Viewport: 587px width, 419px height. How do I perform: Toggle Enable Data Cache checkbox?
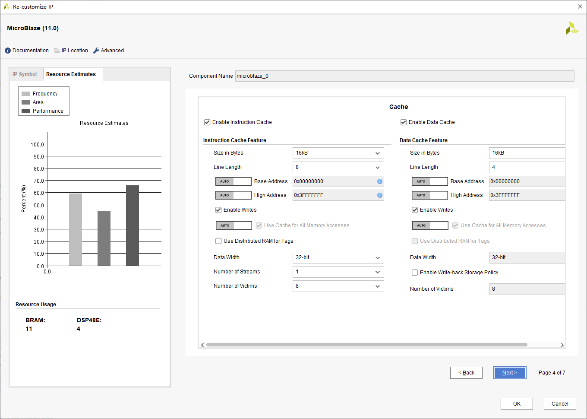(404, 122)
